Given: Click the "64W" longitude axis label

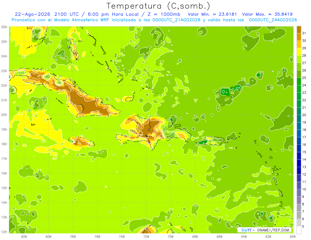Looking at the screenshot, I should [244, 236].
